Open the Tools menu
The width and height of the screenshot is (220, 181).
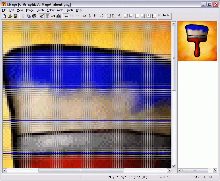click(x=70, y=10)
